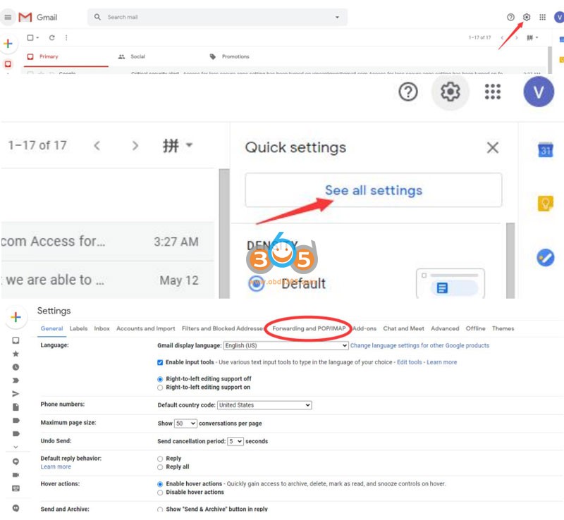
Task: Open the small Google apps grid in the header
Action: [542, 17]
